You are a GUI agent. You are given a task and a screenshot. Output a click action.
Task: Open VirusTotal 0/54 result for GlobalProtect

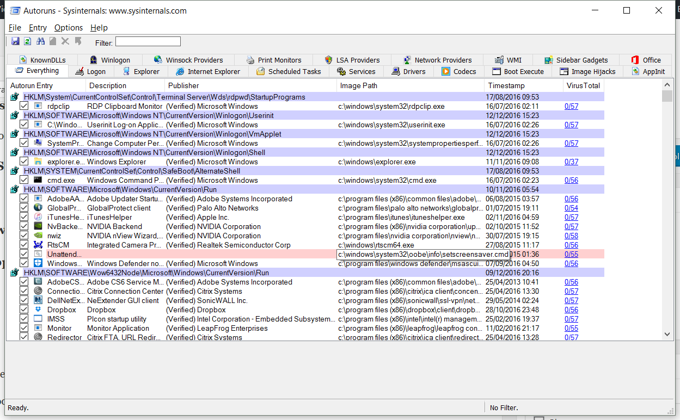(x=571, y=208)
